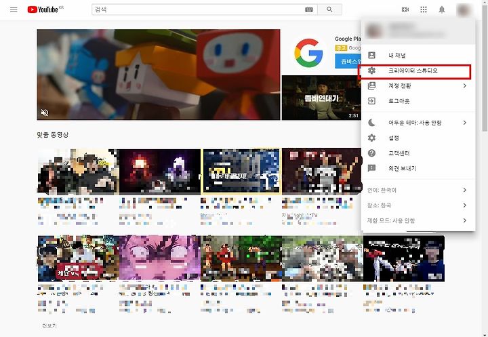Open the first video in the recommended row
Viewport: 488px width, 337px height.
point(78,172)
